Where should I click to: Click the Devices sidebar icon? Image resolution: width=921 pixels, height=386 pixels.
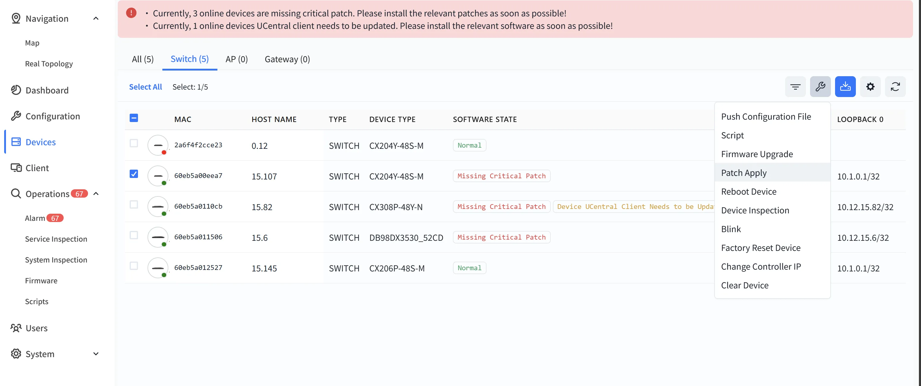(x=16, y=142)
